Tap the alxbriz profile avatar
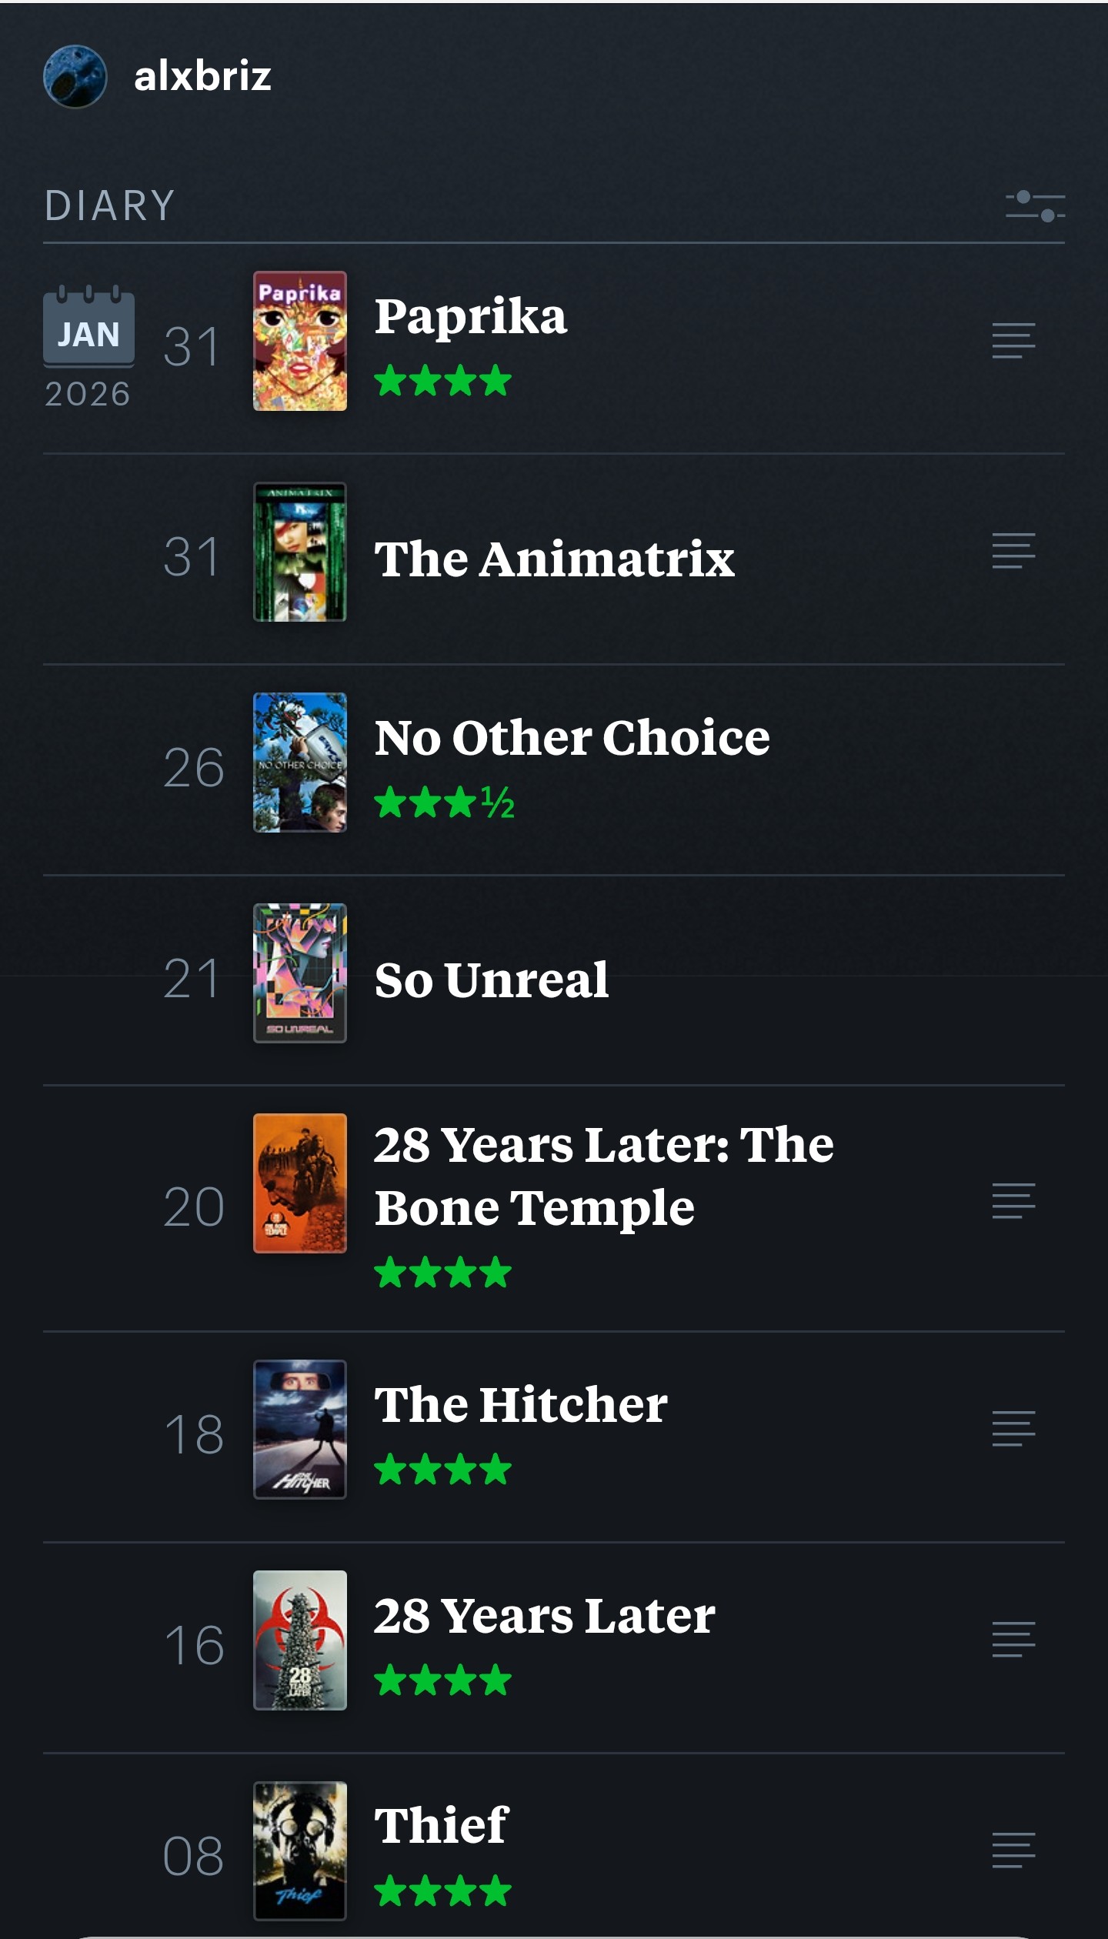This screenshot has width=1108, height=1939. pos(75,76)
